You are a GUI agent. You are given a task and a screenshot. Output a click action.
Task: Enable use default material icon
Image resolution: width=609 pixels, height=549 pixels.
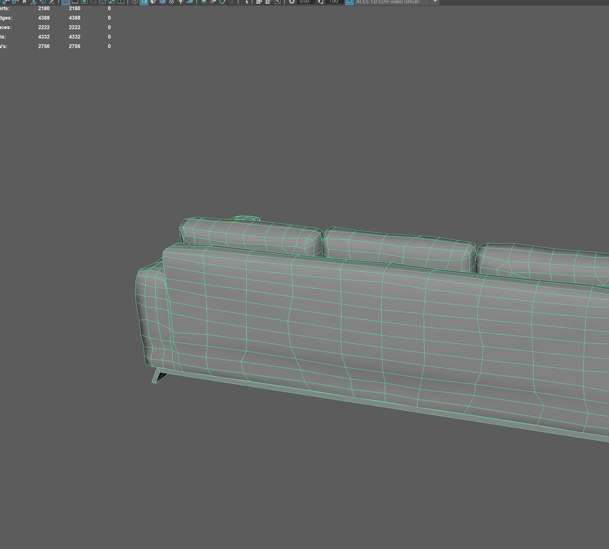pos(153,2)
